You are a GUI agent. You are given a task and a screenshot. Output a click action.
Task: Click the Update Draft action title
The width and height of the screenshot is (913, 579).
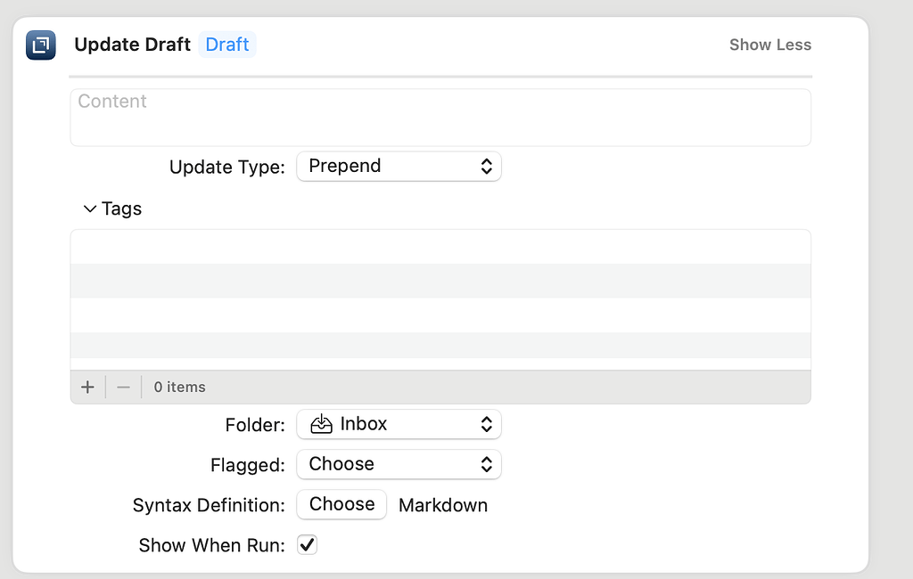pyautogui.click(x=132, y=45)
